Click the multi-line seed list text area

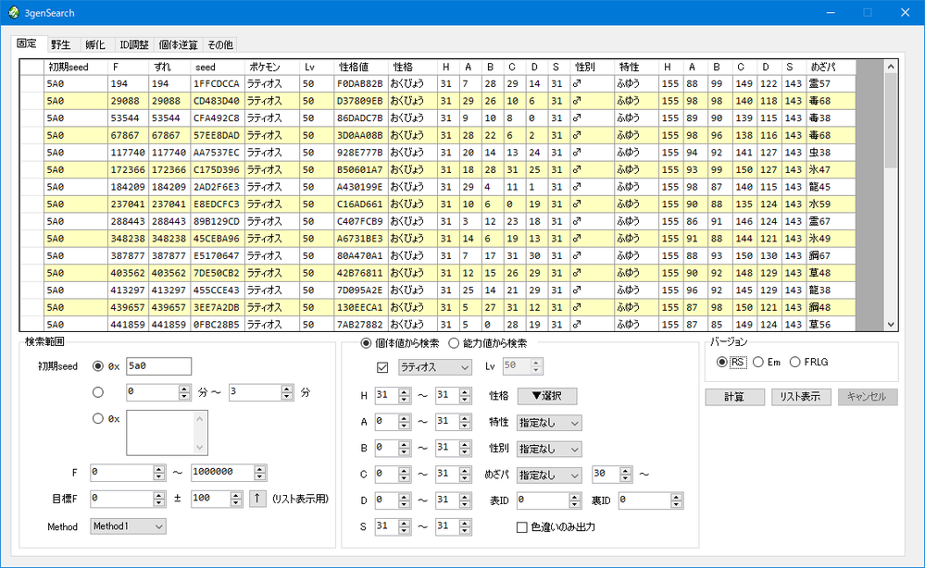coord(167,433)
